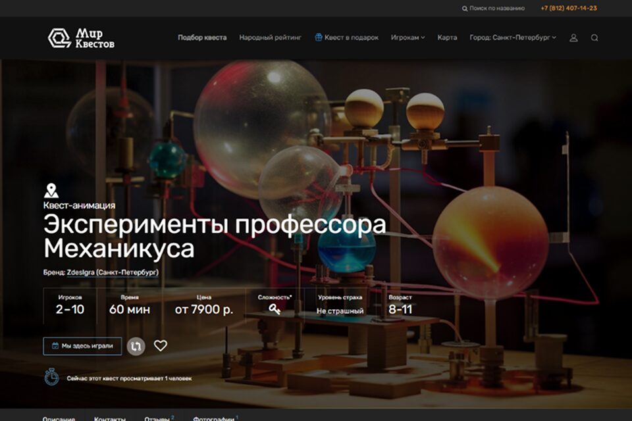Go to Народный рейтинг page
Screen dimensions: 632x421
tap(270, 37)
